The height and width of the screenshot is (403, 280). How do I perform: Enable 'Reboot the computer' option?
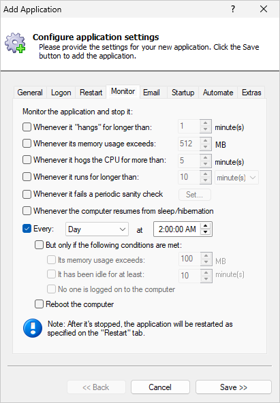(39, 304)
